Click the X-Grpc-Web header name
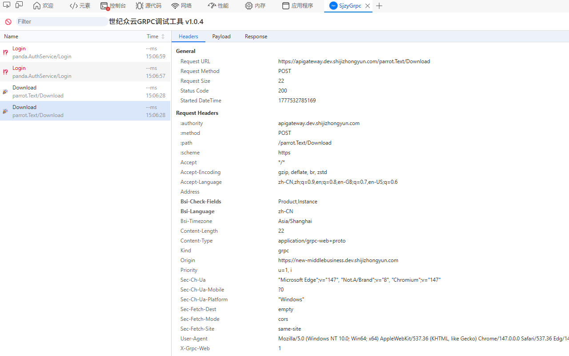The width and height of the screenshot is (569, 356). (x=195, y=348)
